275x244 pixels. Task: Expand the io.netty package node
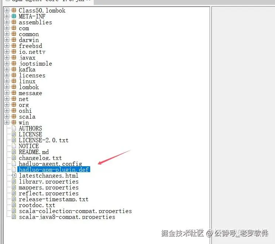(x=7, y=52)
